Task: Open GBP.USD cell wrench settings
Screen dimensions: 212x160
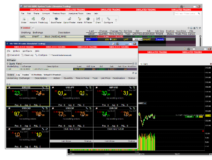Action: point(131,87)
